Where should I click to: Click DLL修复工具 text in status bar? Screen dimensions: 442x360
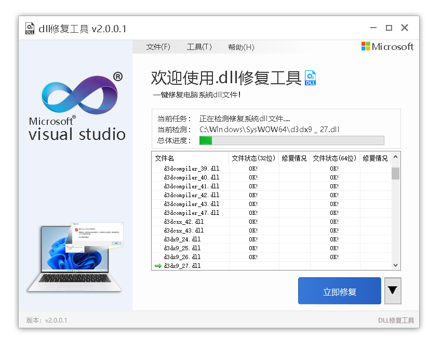396,320
